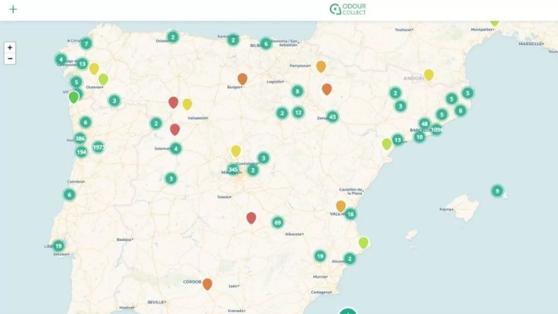558x314 pixels.
Task: Open the 345 cluster over Madrid
Action: pyautogui.click(x=233, y=170)
